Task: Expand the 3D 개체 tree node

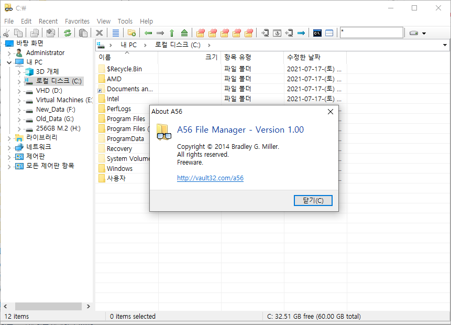Action: tap(19, 72)
